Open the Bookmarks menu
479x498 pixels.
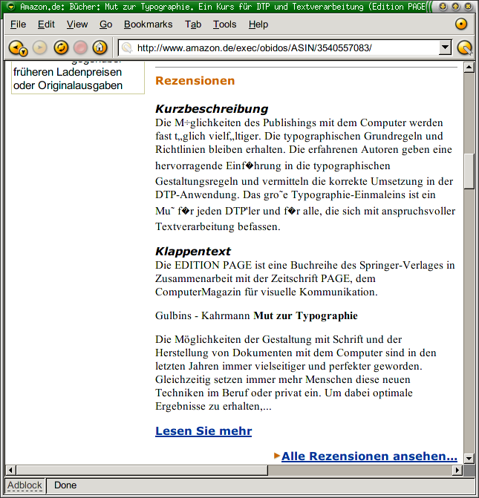click(148, 24)
